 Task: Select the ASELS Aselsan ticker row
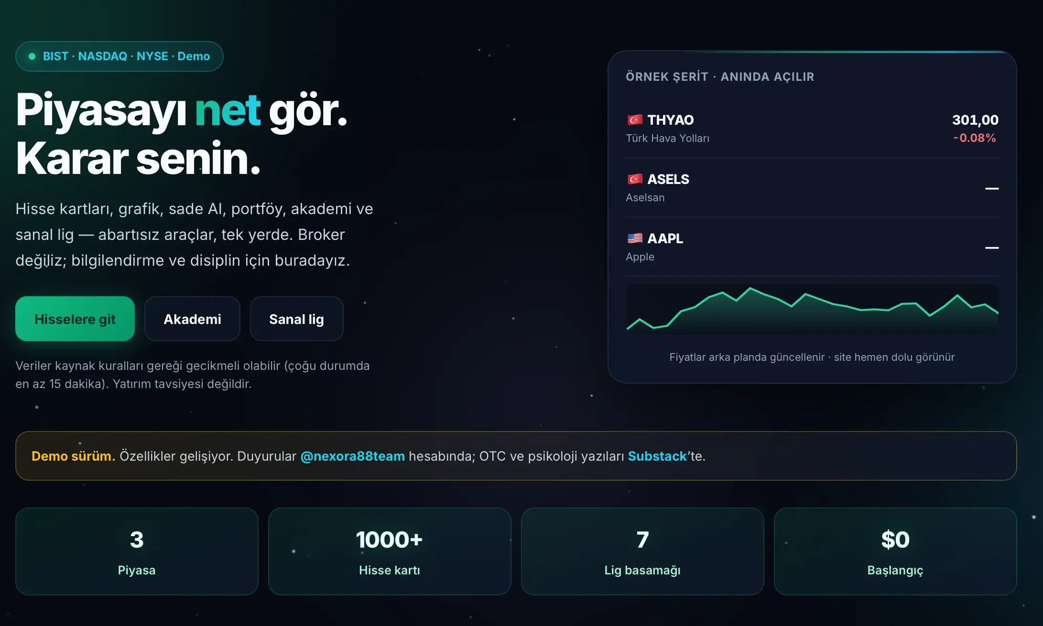tap(812, 188)
